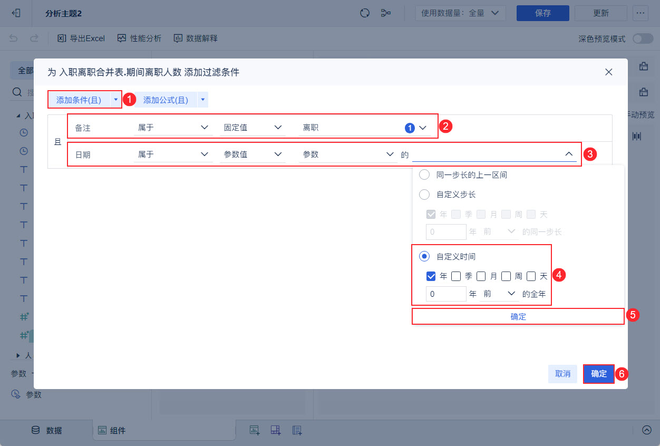Click the year number field under 自定义时间
The height and width of the screenshot is (446, 660).
point(446,294)
